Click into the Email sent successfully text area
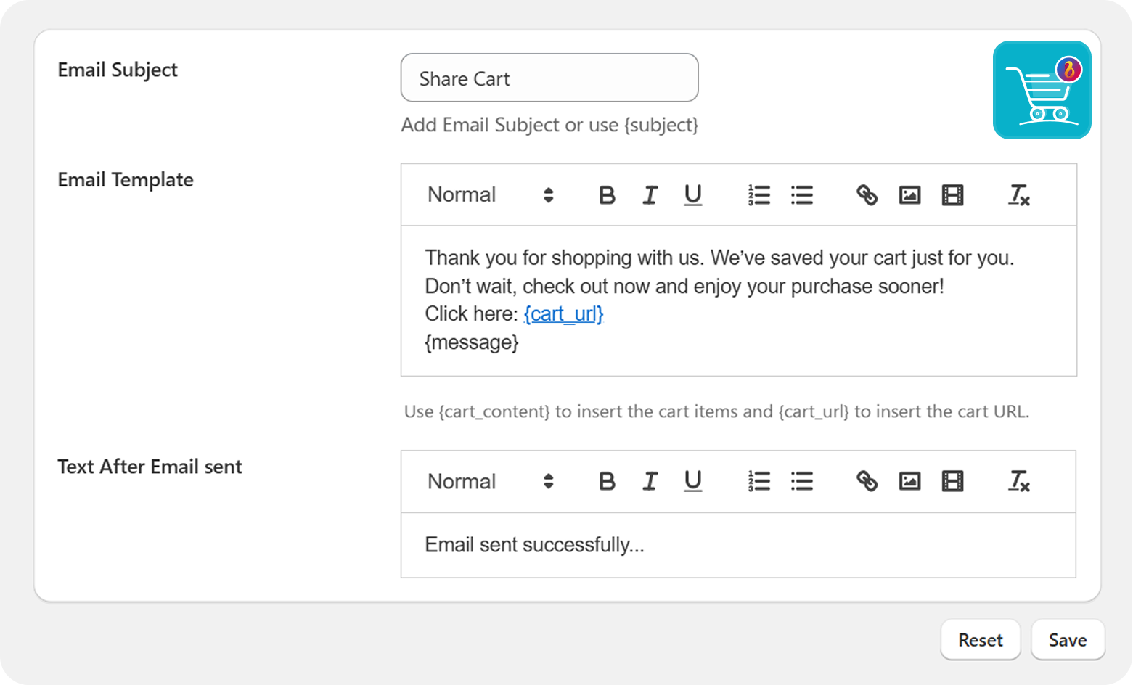The height and width of the screenshot is (685, 1141). click(737, 545)
